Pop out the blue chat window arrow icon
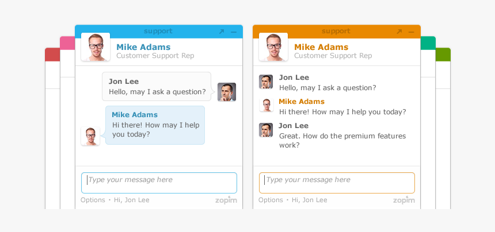 pos(222,32)
